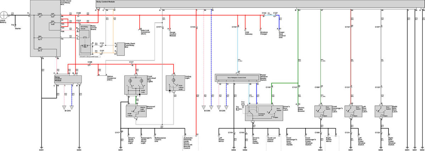Click the G601 ground label

click(x=351, y=150)
